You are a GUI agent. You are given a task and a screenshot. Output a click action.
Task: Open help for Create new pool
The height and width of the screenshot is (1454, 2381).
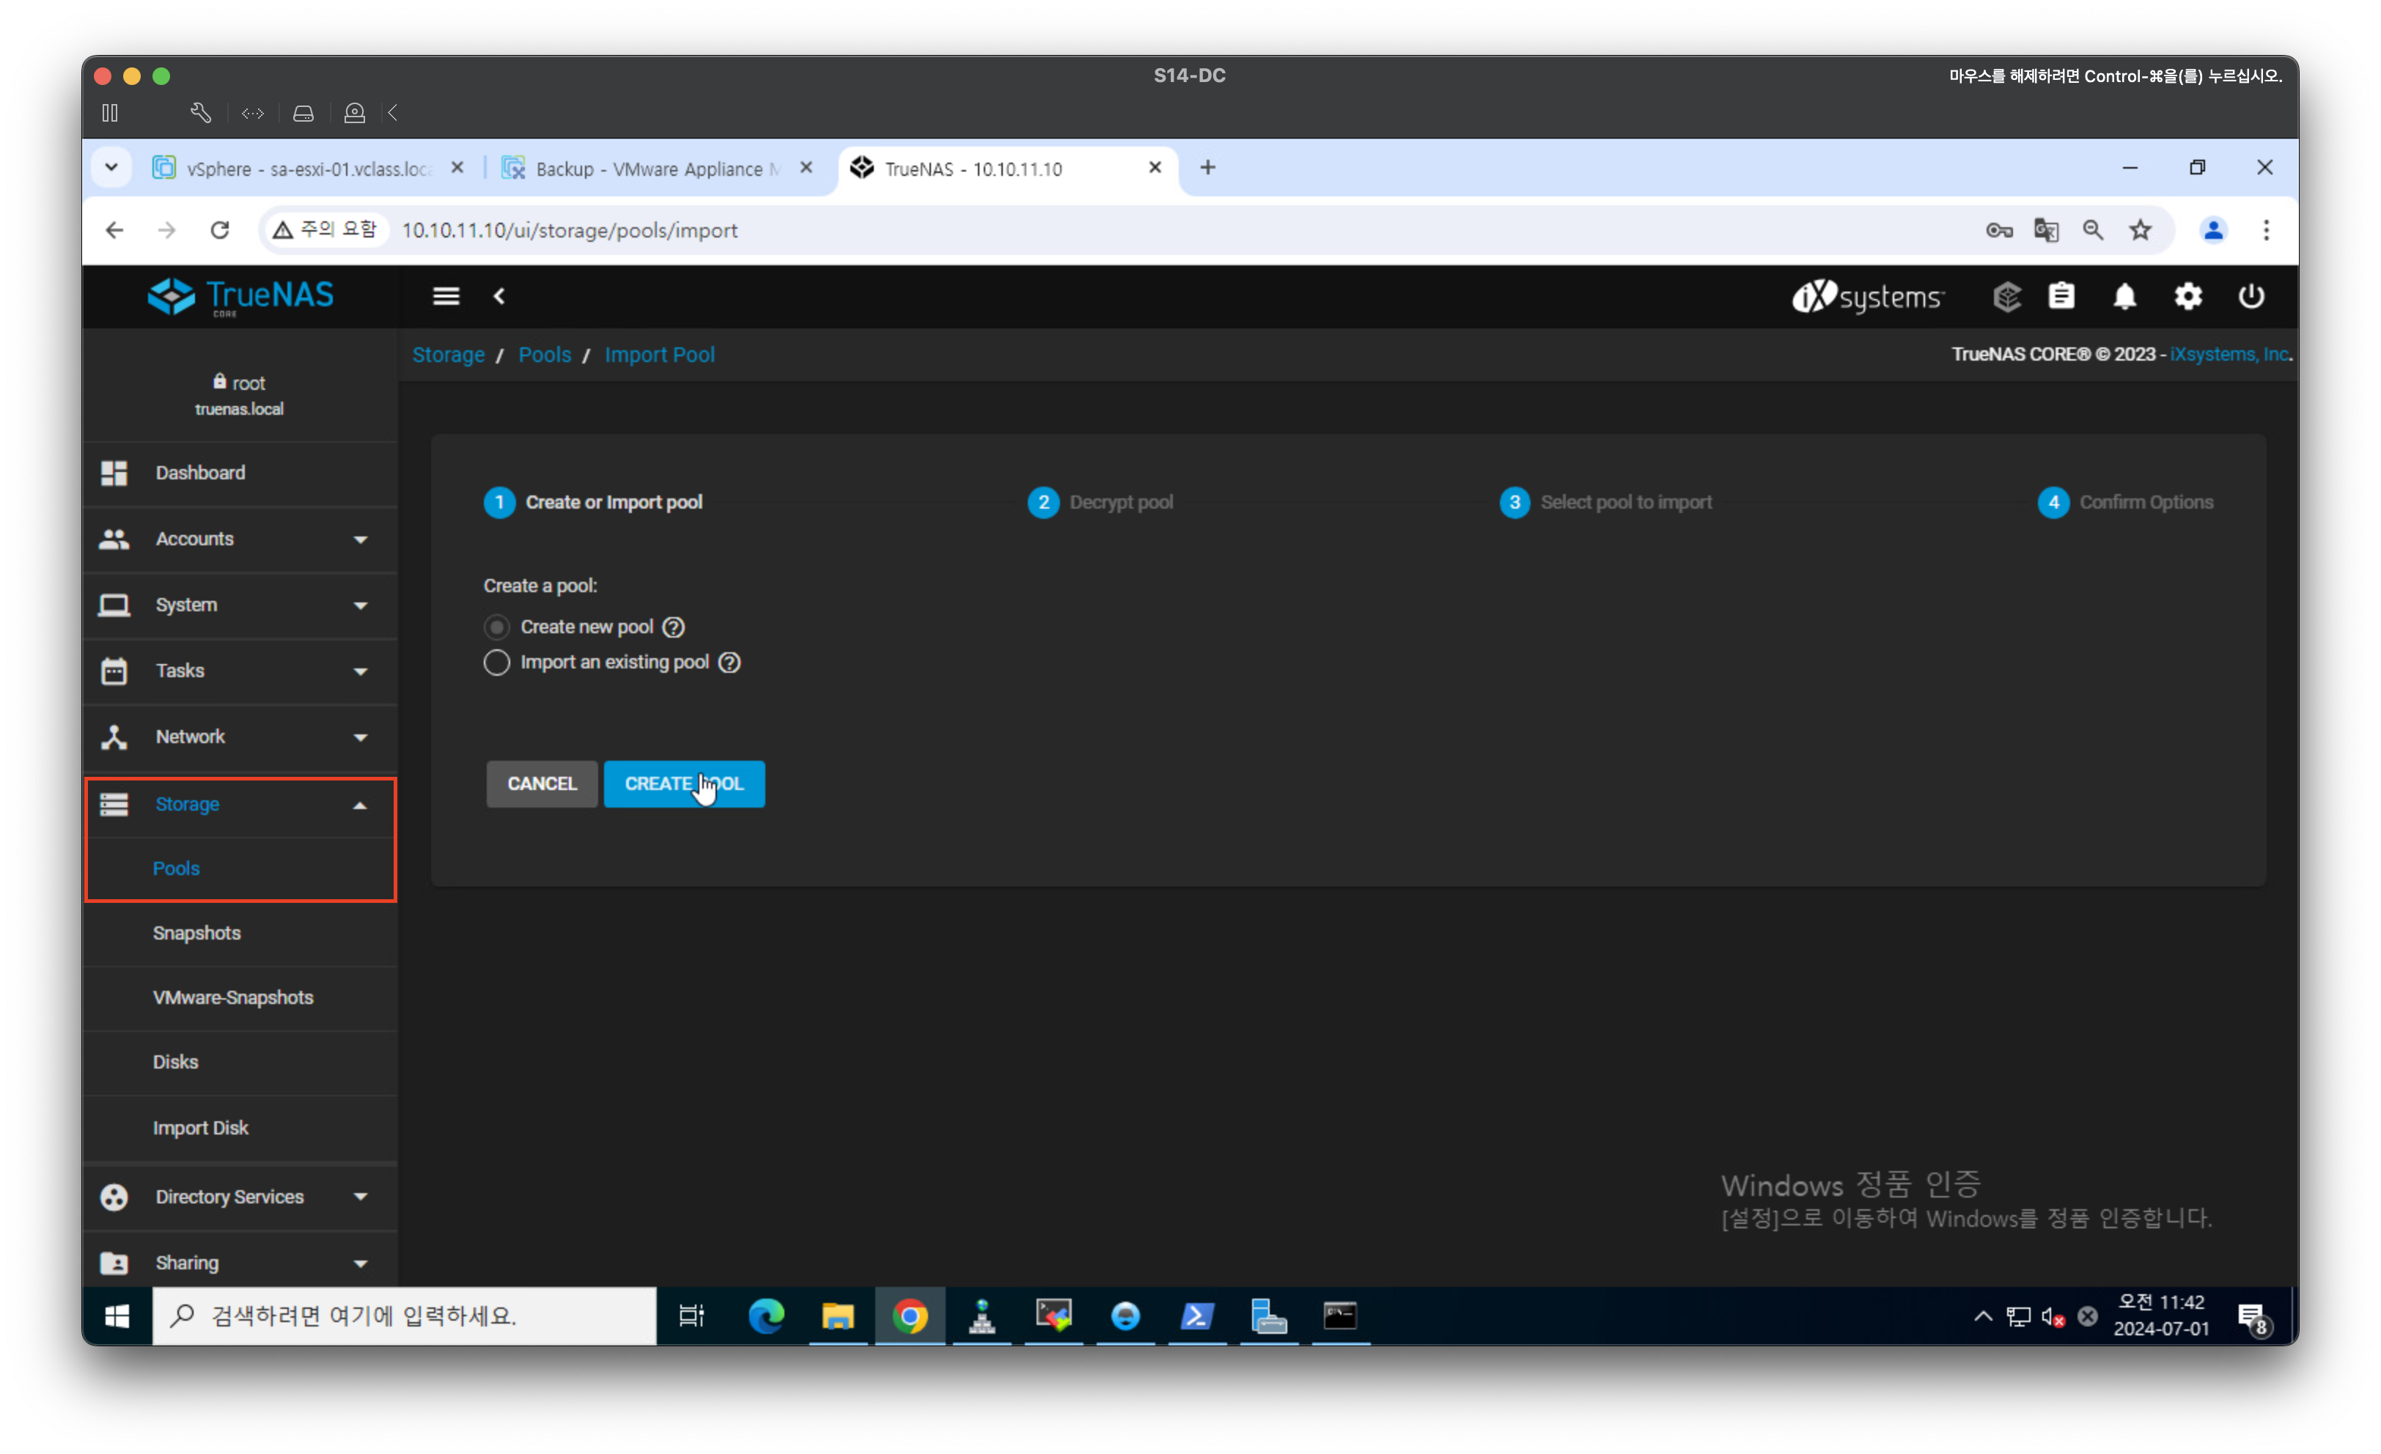pyautogui.click(x=674, y=627)
